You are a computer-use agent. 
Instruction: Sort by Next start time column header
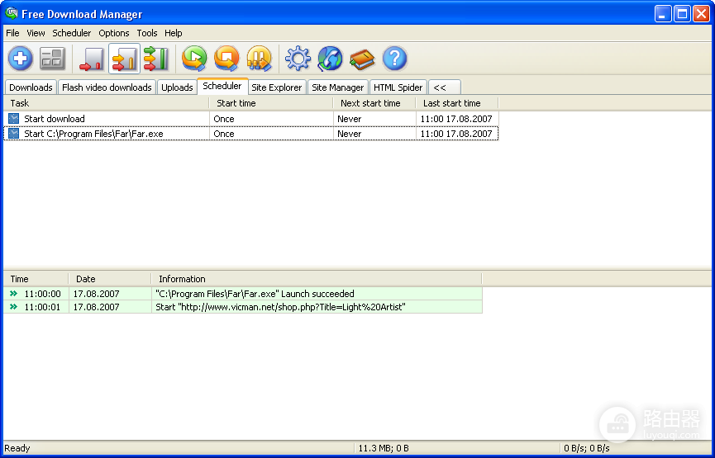click(374, 103)
